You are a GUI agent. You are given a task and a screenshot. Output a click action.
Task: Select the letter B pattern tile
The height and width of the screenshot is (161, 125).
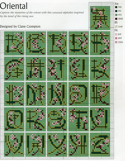pos(14,43)
